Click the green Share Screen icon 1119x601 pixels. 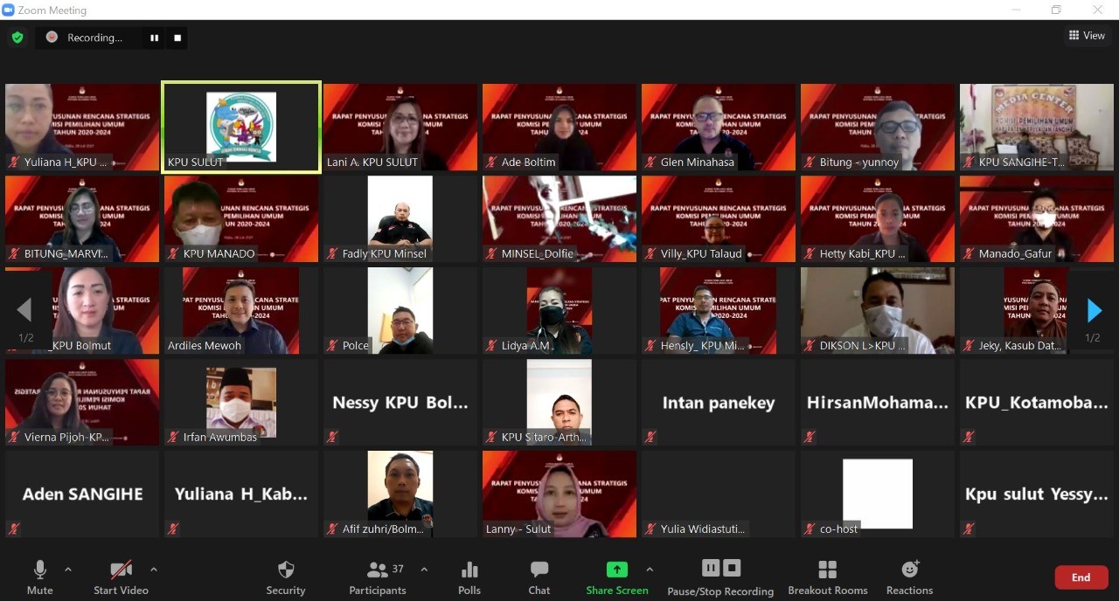click(617, 570)
